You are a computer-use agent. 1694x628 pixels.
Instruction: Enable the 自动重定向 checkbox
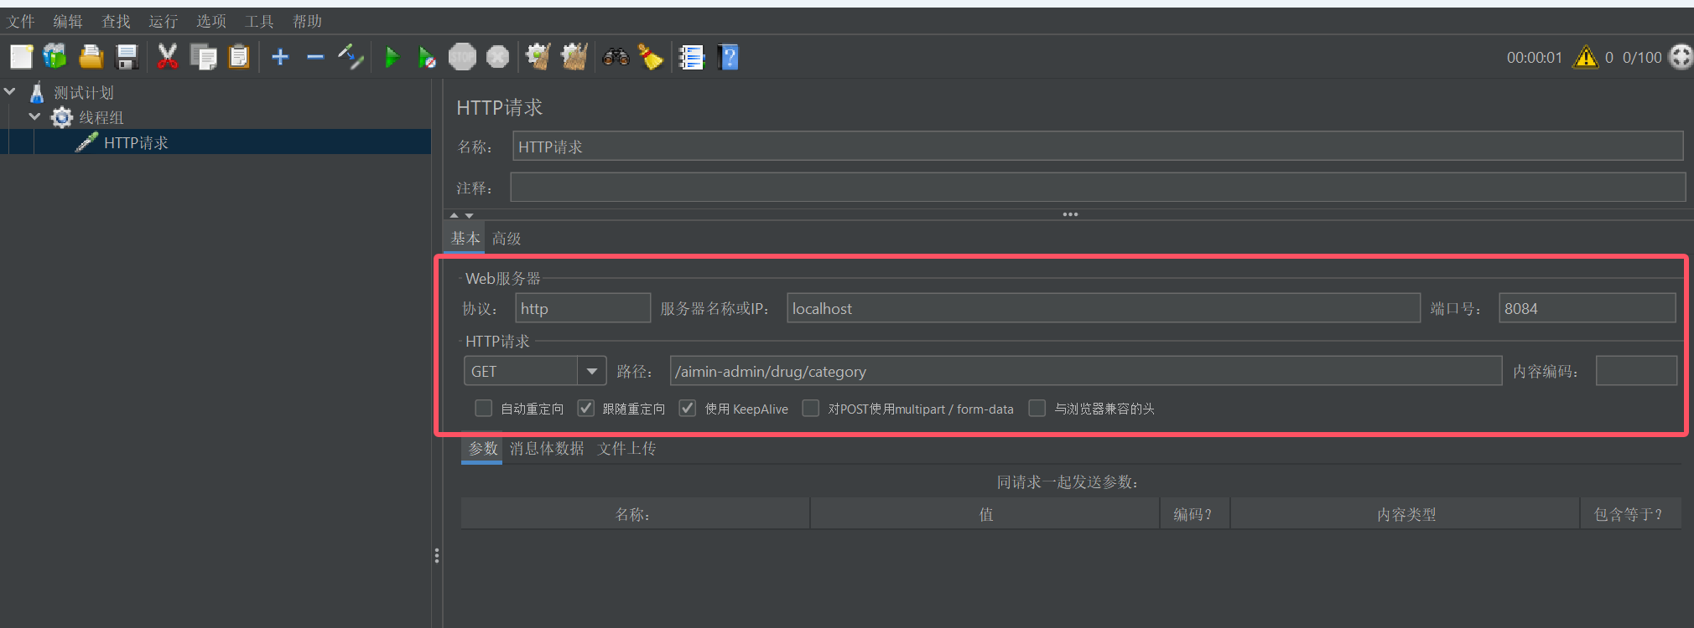pos(483,409)
